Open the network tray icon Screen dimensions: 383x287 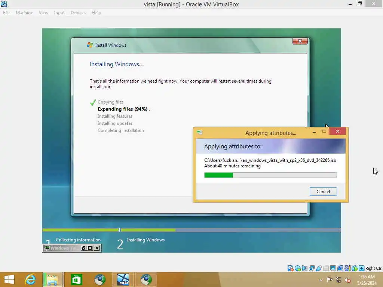tap(338, 280)
